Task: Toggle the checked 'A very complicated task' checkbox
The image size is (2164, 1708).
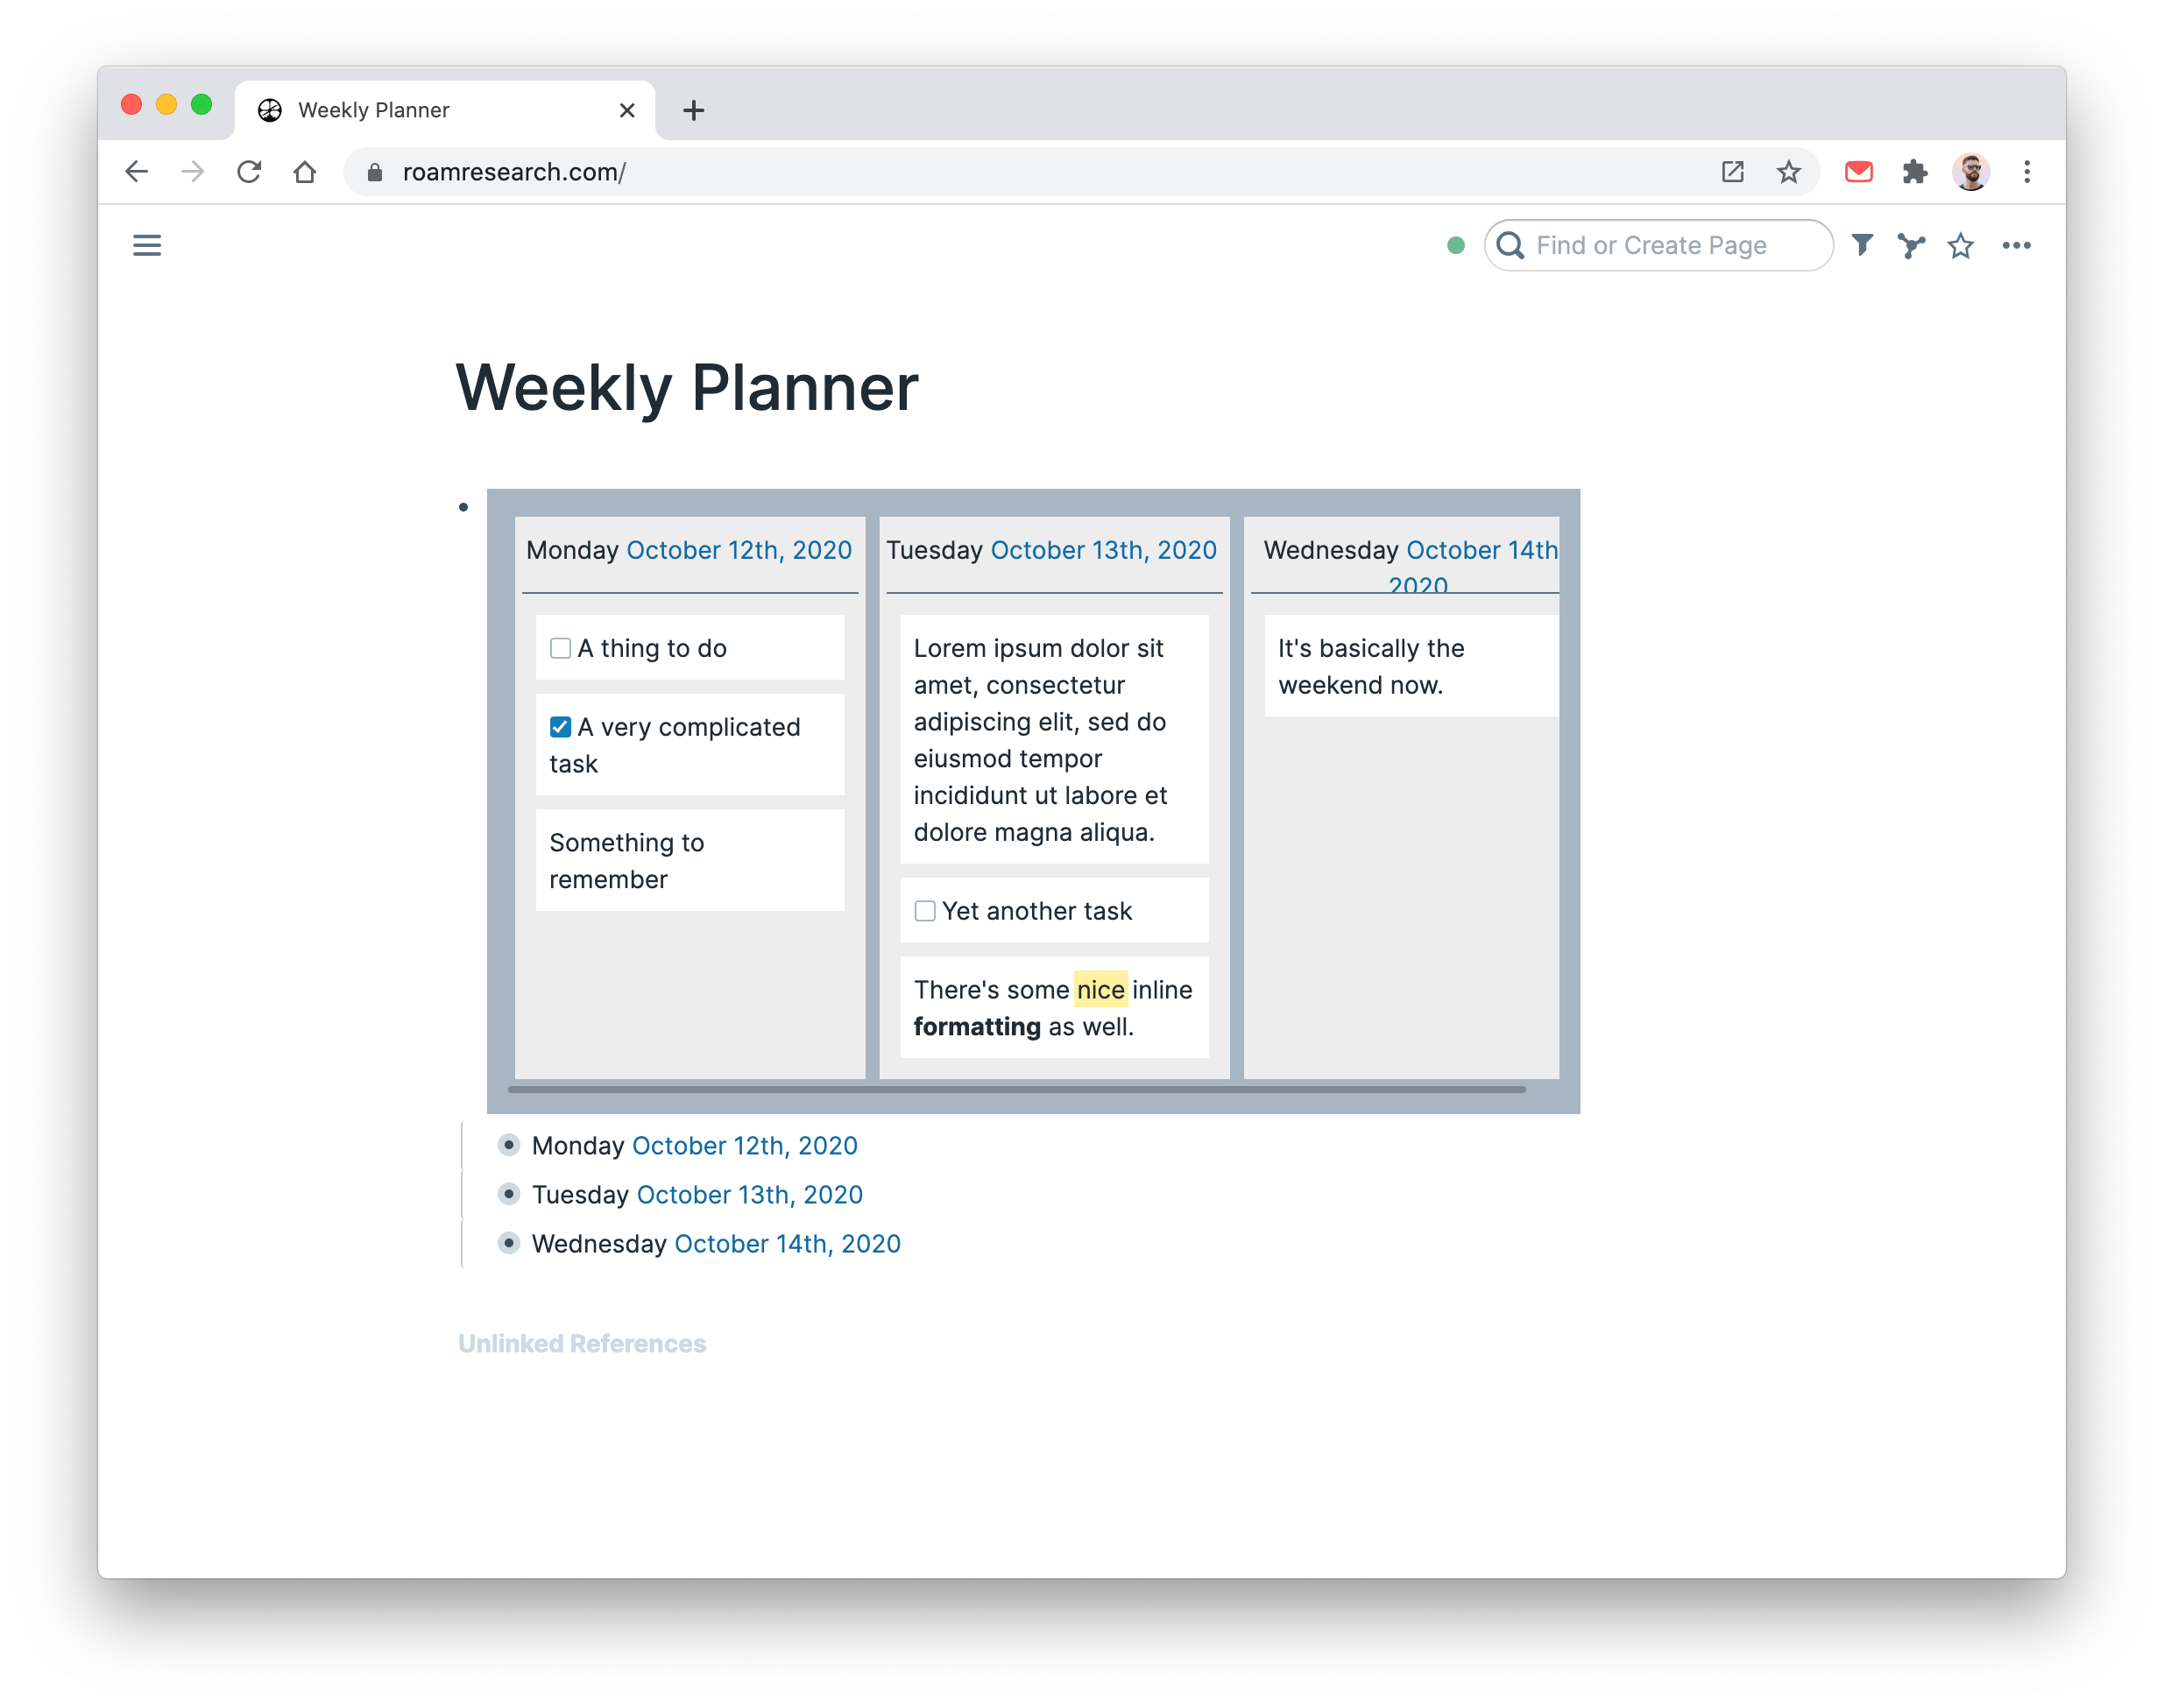Action: point(561,725)
